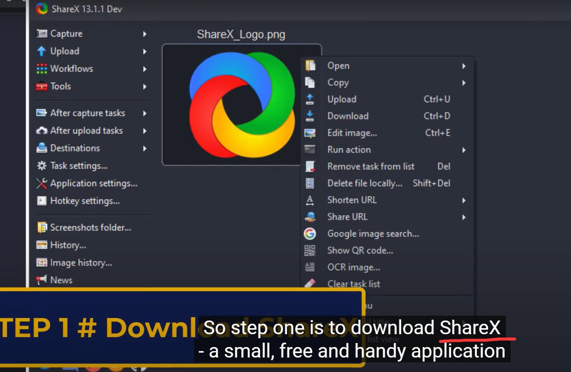Viewport: 571px width, 372px height.
Task: Choose OCR image... entry
Action: [x=388, y=267]
